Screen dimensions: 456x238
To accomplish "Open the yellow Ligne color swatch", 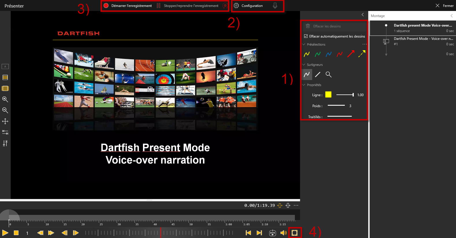I will coord(328,94).
